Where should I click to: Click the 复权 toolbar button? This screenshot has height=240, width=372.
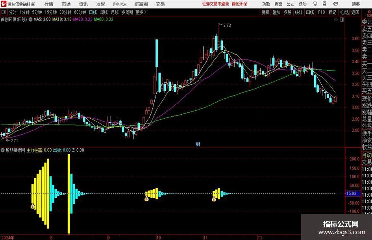265,12
